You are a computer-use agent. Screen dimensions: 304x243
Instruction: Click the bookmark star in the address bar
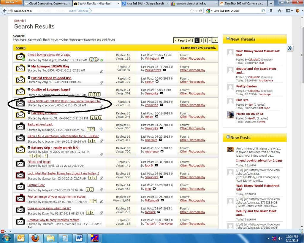192,11
